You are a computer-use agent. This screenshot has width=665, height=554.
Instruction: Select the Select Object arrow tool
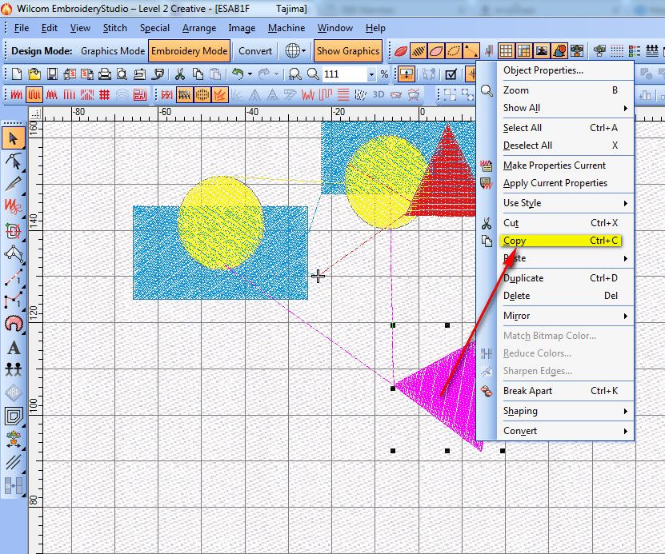pos(14,138)
